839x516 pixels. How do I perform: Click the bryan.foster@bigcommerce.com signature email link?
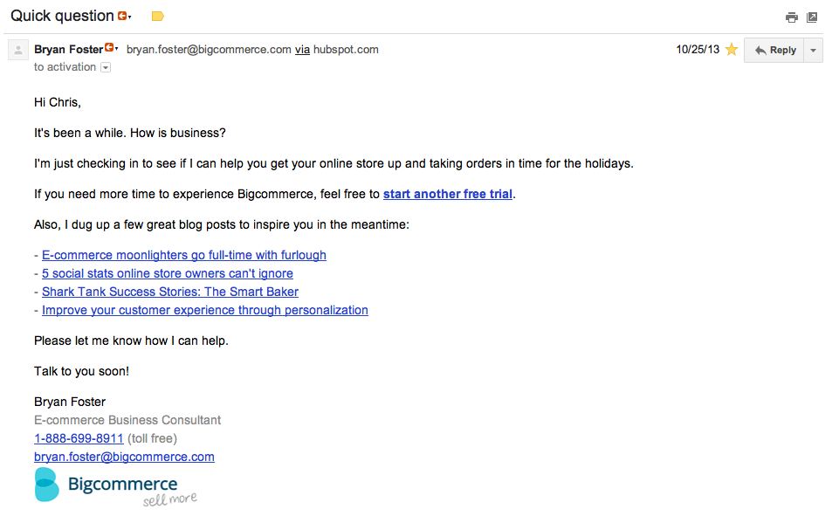(124, 457)
